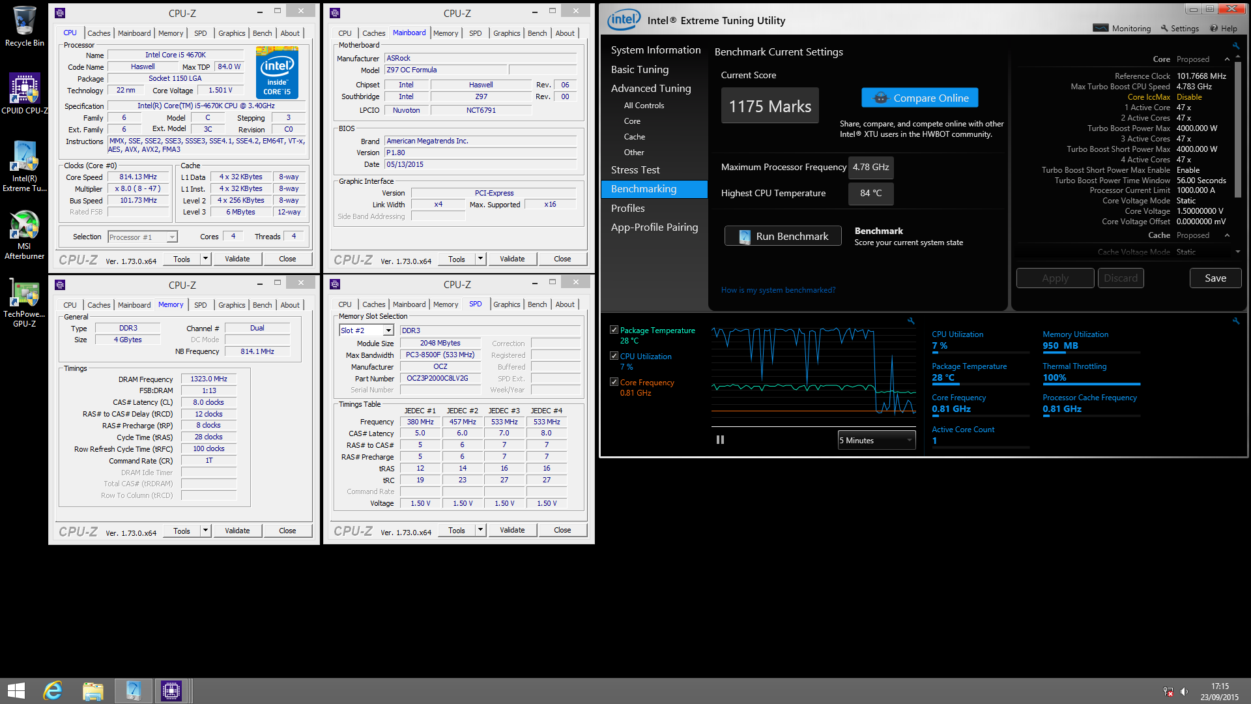Open Tools dropdown arrow in SPD window
Image resolution: width=1251 pixels, height=704 pixels.
click(480, 531)
